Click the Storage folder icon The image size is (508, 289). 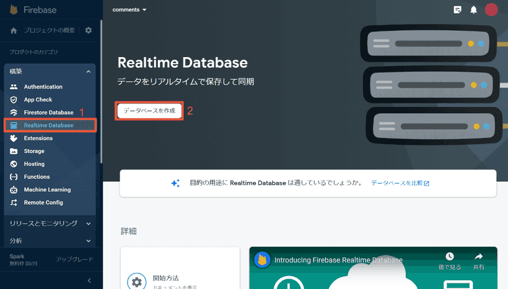tap(14, 151)
